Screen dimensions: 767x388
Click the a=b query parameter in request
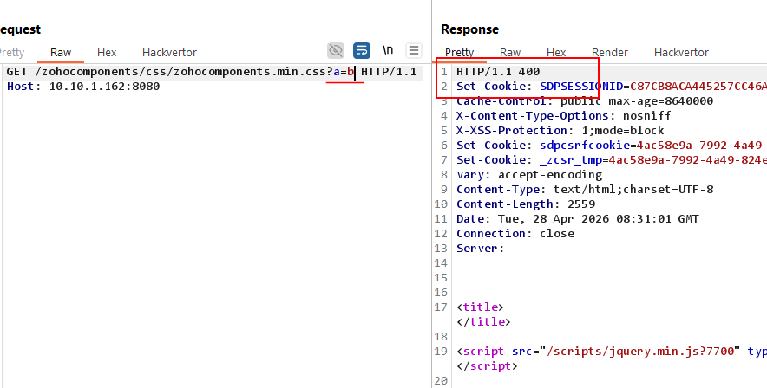344,72
